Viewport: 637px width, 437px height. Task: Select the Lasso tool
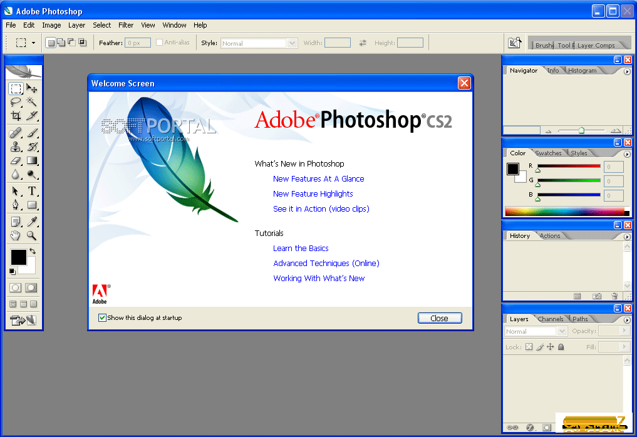[x=16, y=102]
